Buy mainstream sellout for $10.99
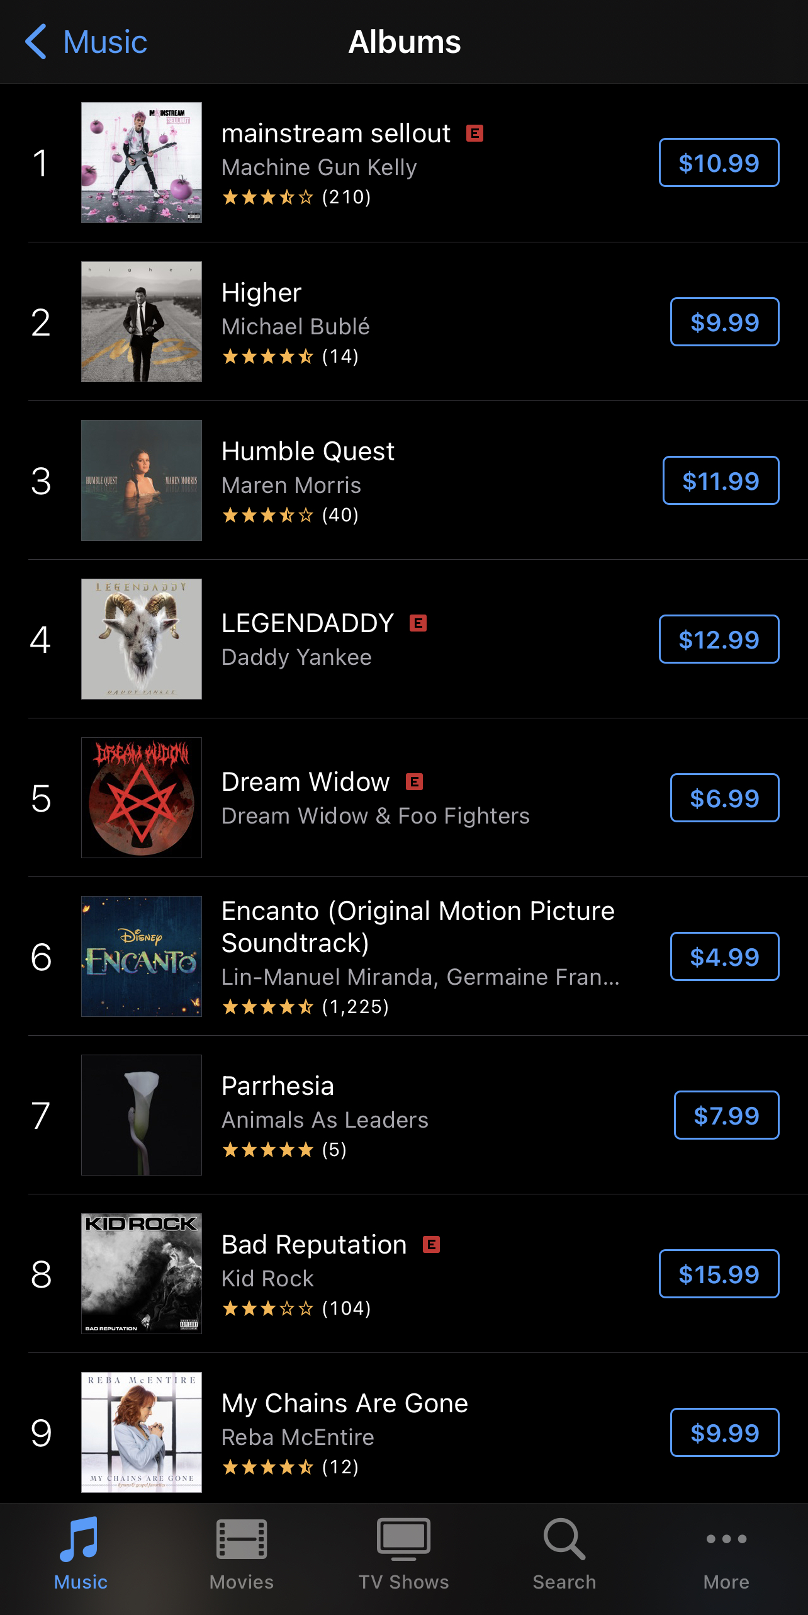The width and height of the screenshot is (808, 1615). pyautogui.click(x=719, y=162)
